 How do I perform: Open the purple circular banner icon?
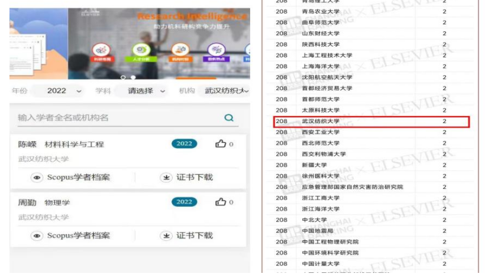(x=216, y=50)
